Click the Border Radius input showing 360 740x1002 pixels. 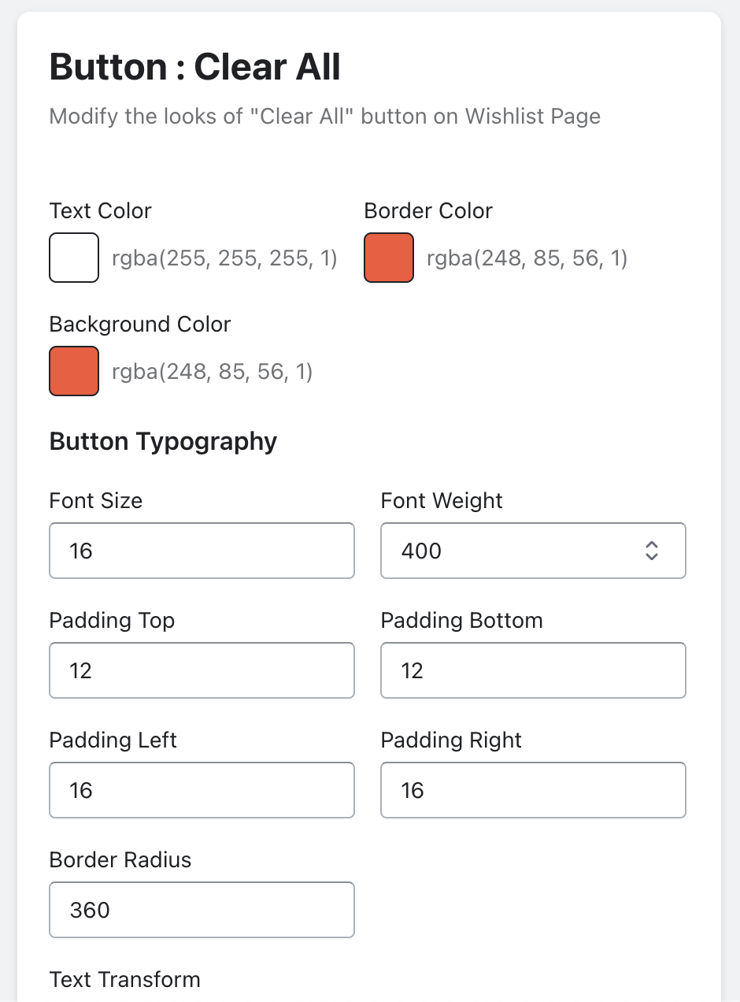[x=202, y=910]
